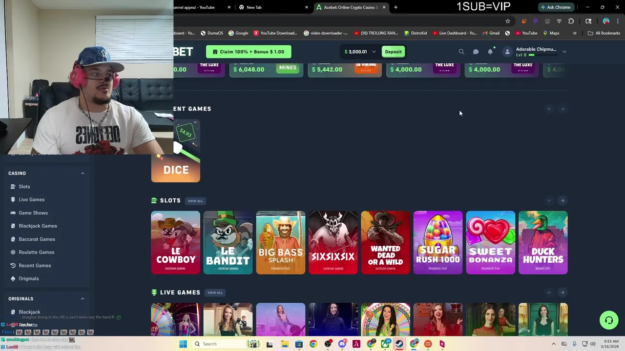Image resolution: width=625 pixels, height=351 pixels.
Task: Open Game Shows in sidebar
Action: coord(33,213)
